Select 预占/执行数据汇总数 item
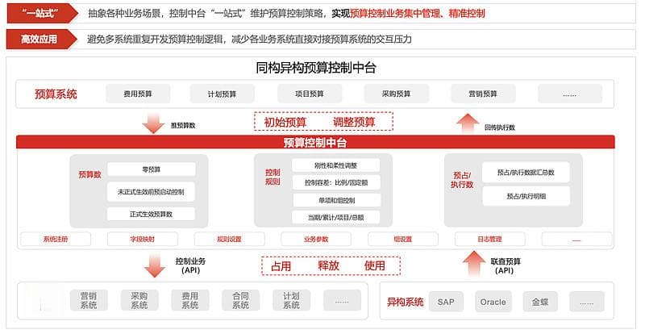This screenshot has width=645, height=334. coord(526,172)
